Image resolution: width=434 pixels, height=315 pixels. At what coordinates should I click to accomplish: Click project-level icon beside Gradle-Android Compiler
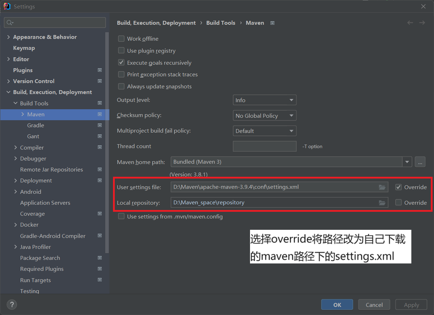[x=100, y=236]
